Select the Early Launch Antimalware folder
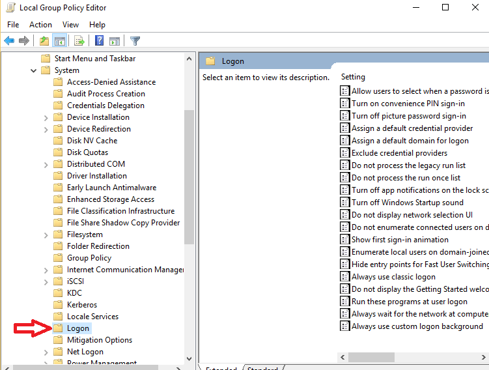489x370 pixels. pyautogui.click(x=111, y=188)
